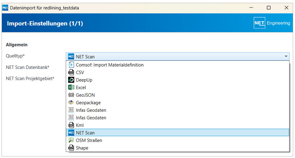Viewport: 295px width, 158px height.
Task: Click the DeepUp logo icon
Action: point(71,80)
